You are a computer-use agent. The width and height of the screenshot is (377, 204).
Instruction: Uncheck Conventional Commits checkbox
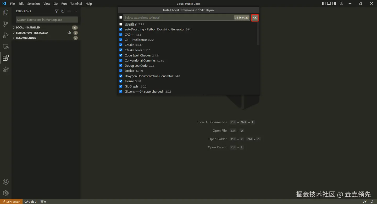pyautogui.click(x=121, y=60)
